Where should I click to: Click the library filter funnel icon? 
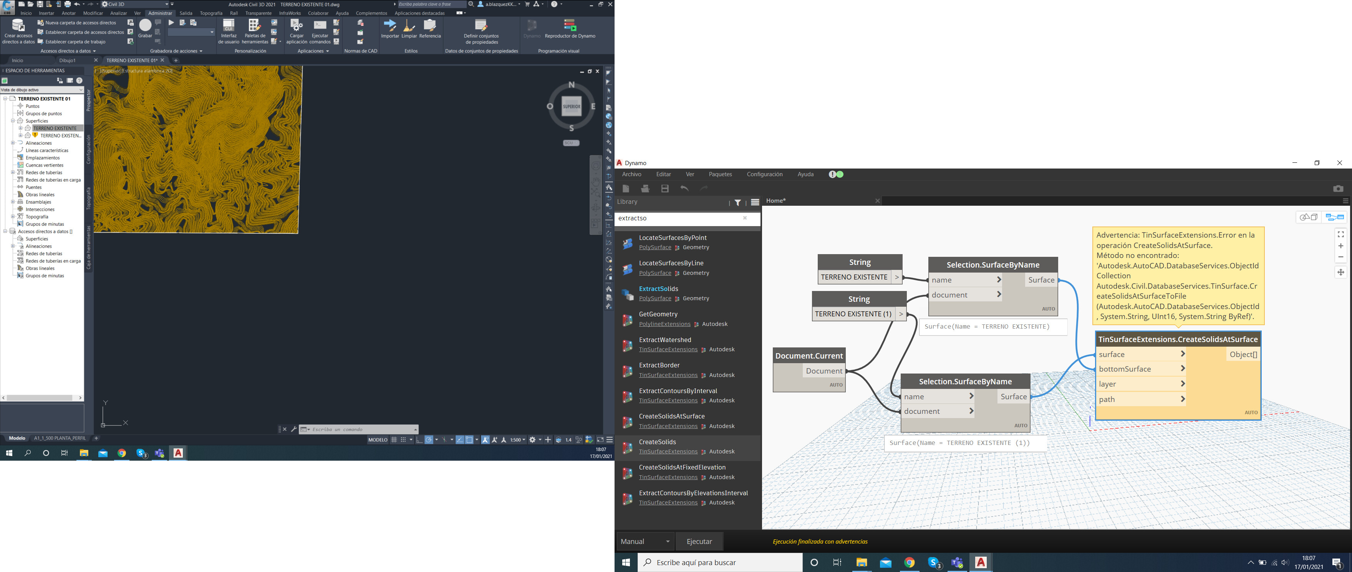pos(737,203)
